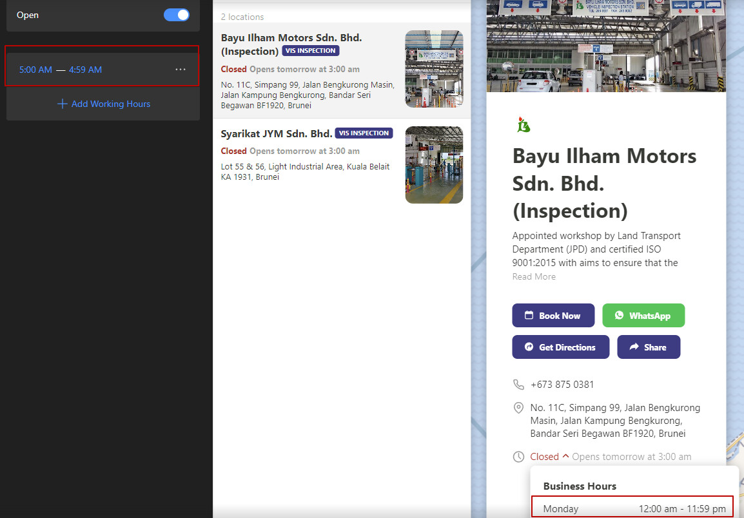Expand description with Read More
This screenshot has width=744, height=518.
click(534, 276)
